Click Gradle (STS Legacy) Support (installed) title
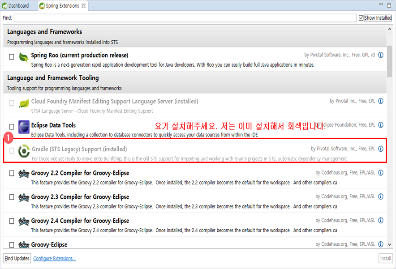 click(x=79, y=149)
